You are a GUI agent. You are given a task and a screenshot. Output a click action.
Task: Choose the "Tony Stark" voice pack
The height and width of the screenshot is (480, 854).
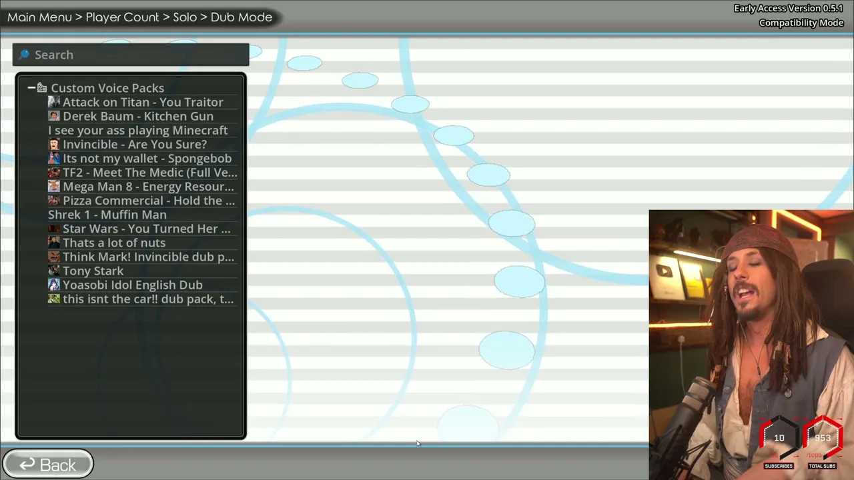[x=93, y=271]
